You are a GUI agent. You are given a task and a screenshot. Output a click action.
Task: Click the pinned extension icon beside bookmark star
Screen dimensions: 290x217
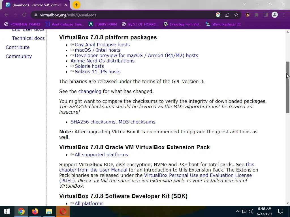[x=248, y=15]
